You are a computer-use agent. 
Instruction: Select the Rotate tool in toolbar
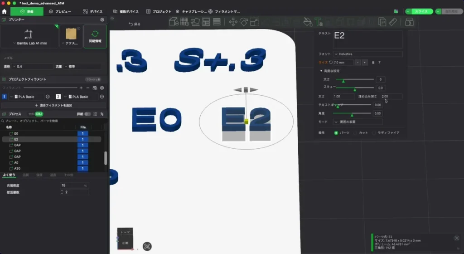[243, 22]
